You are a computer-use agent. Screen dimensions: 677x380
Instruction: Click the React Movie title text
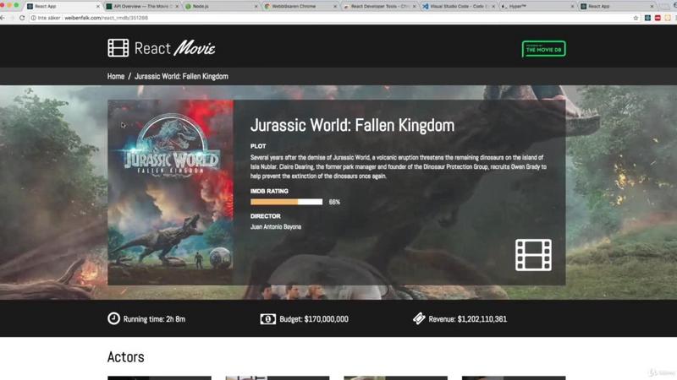point(175,48)
